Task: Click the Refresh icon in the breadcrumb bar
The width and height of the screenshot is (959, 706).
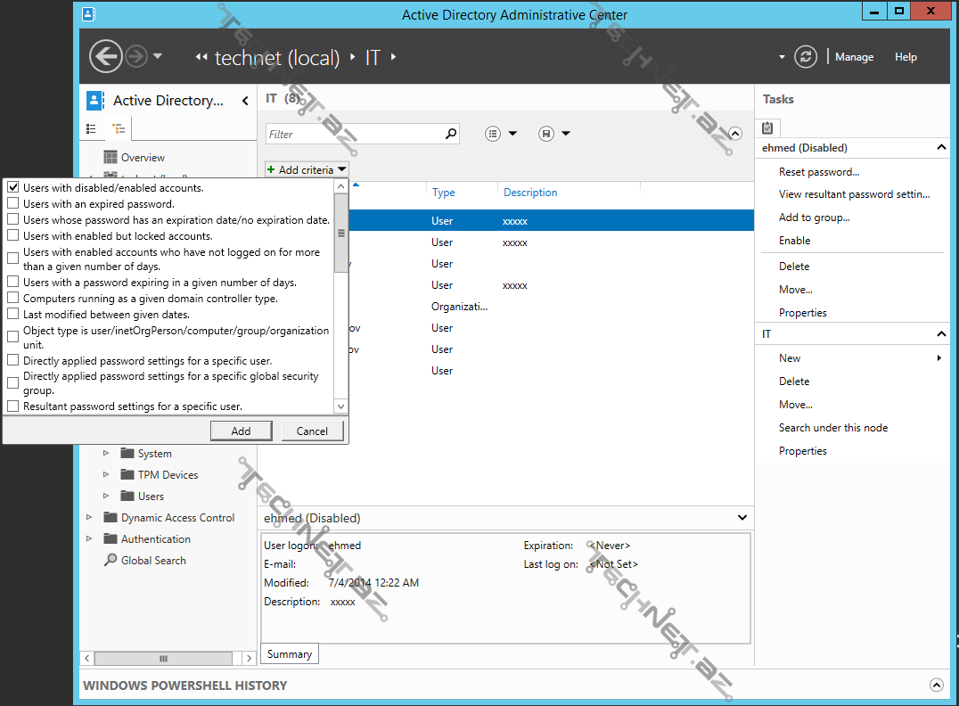Action: click(806, 56)
